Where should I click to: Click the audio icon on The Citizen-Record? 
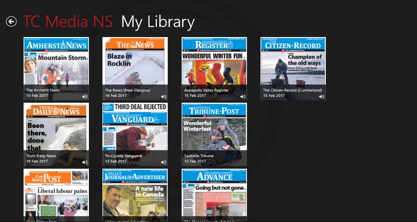pyautogui.click(x=322, y=97)
